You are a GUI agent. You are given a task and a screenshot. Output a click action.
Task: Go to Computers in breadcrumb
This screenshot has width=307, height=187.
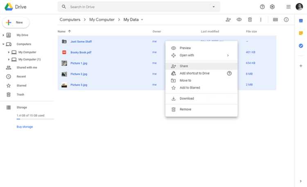[70, 20]
